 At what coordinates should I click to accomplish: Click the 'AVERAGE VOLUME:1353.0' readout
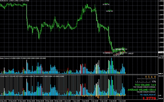pos(142,90)
